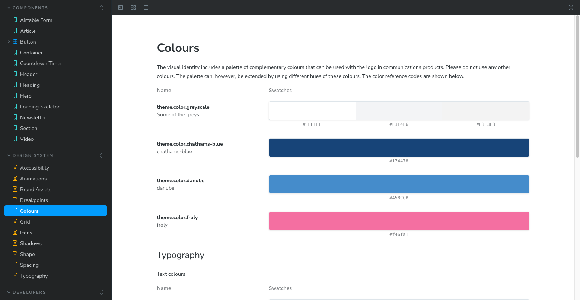Viewport: 580px width, 300px height.
Task: Click the Loading Skeleton bookmark icon
Action: [15, 106]
